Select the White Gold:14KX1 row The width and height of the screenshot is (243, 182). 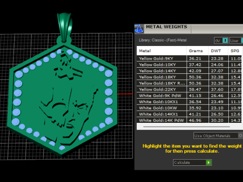click(x=189, y=114)
